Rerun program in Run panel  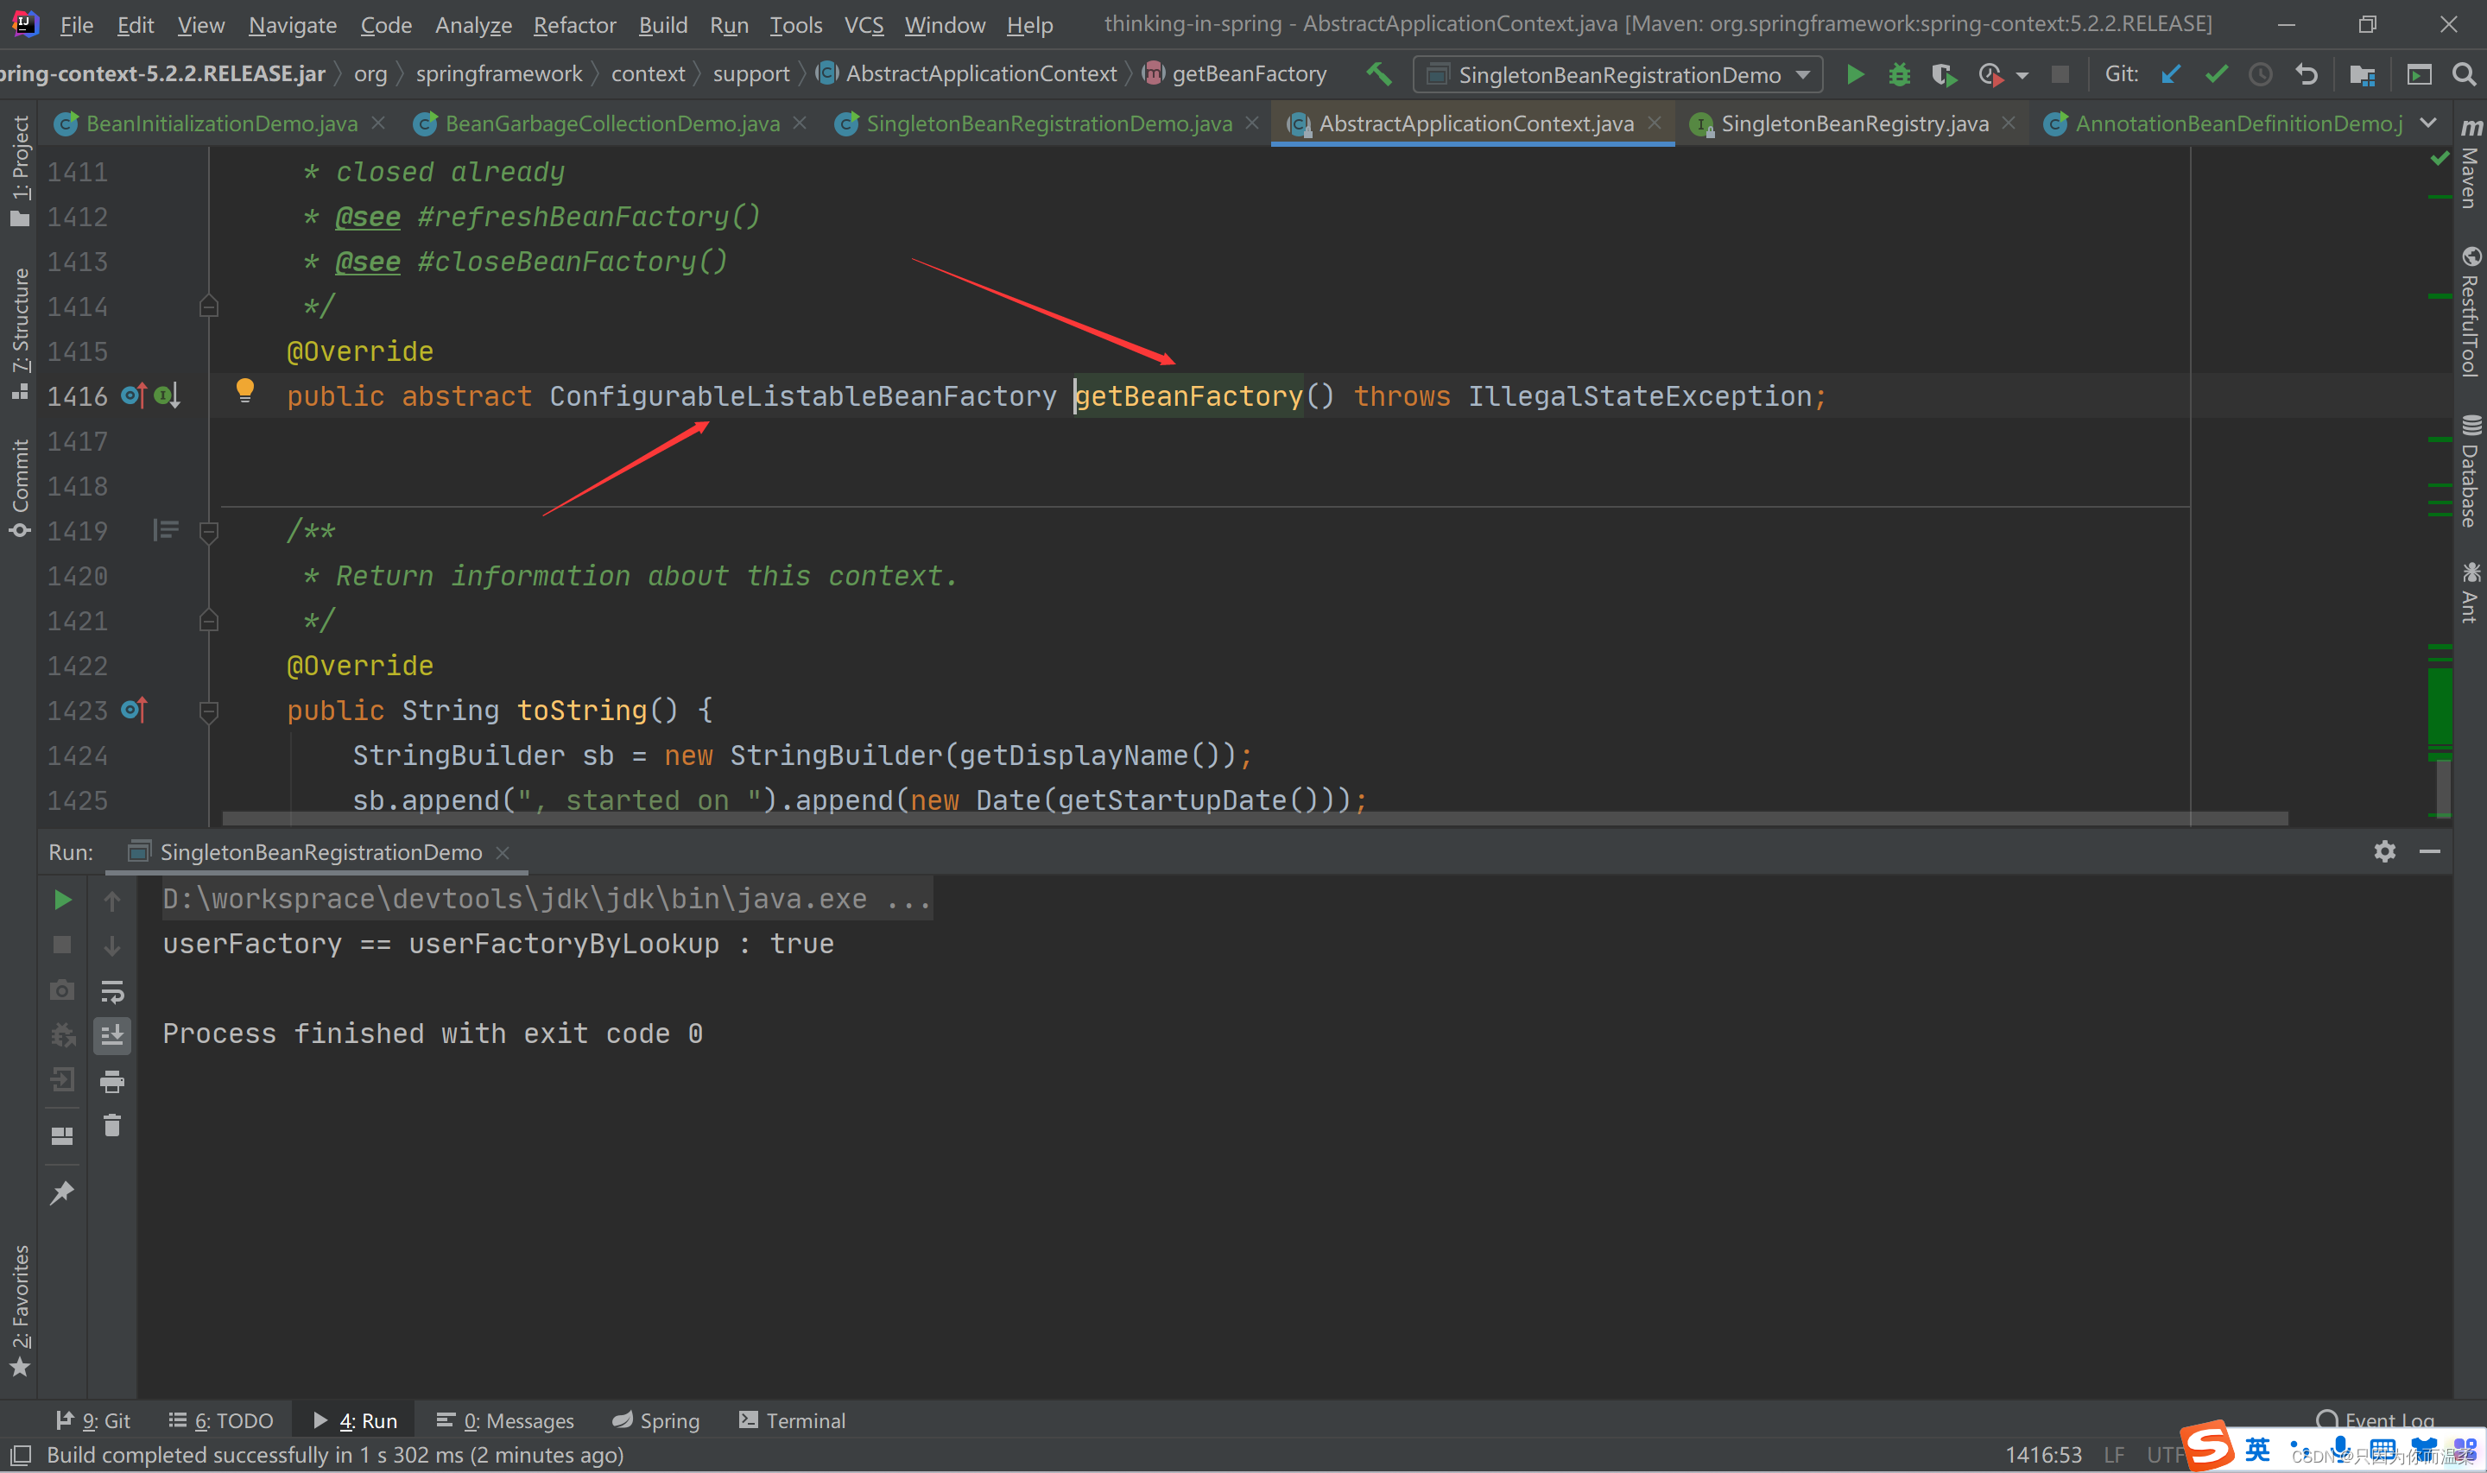(61, 900)
